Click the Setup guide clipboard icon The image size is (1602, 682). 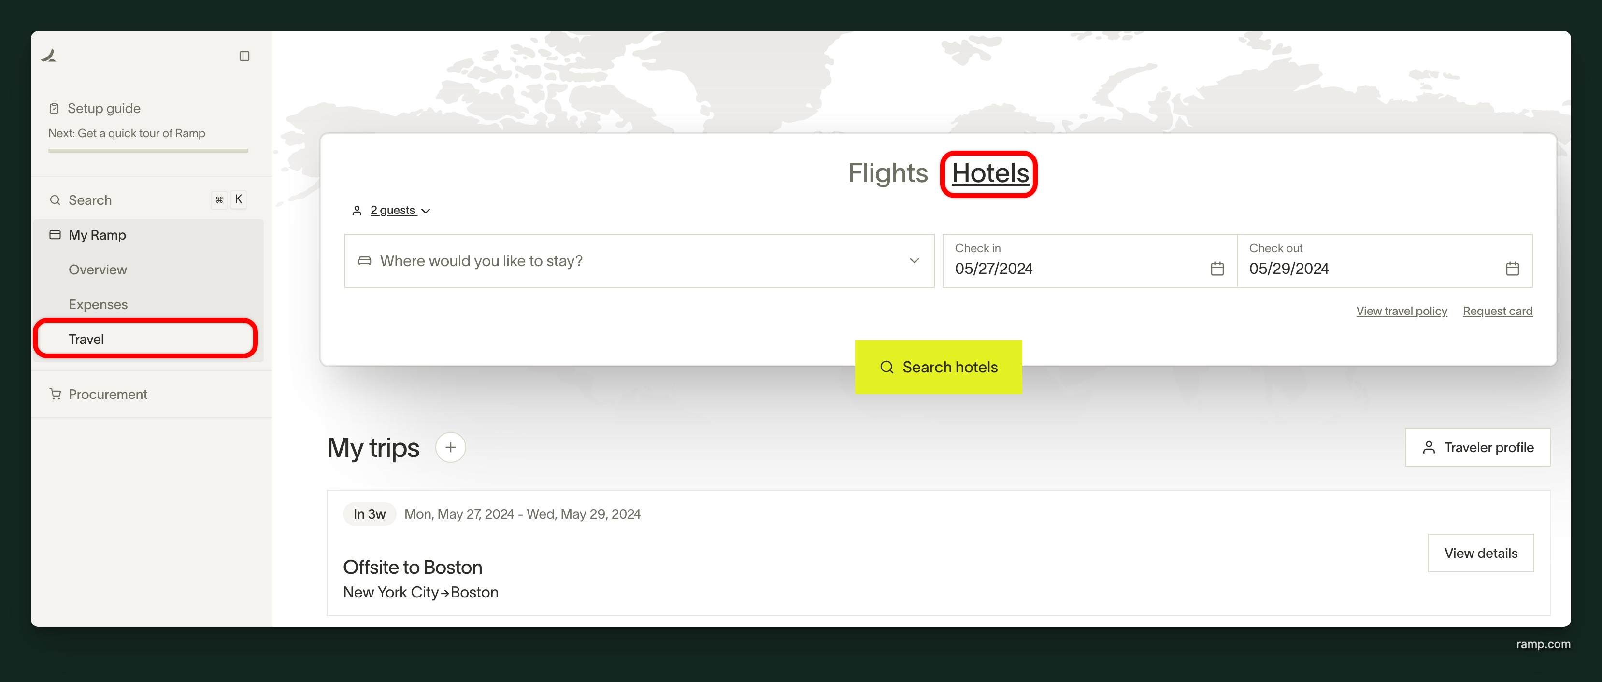tap(54, 108)
